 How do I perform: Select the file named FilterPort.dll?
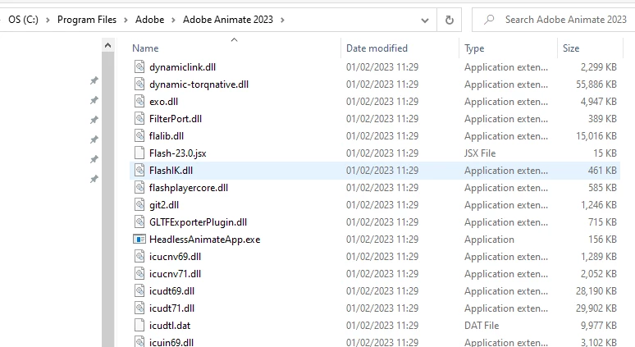176,119
